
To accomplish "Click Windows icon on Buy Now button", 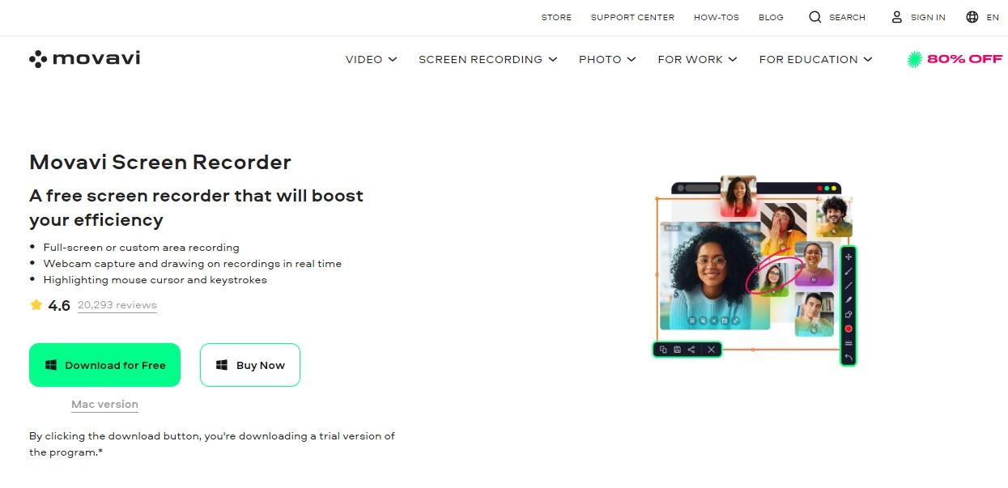I will point(222,365).
